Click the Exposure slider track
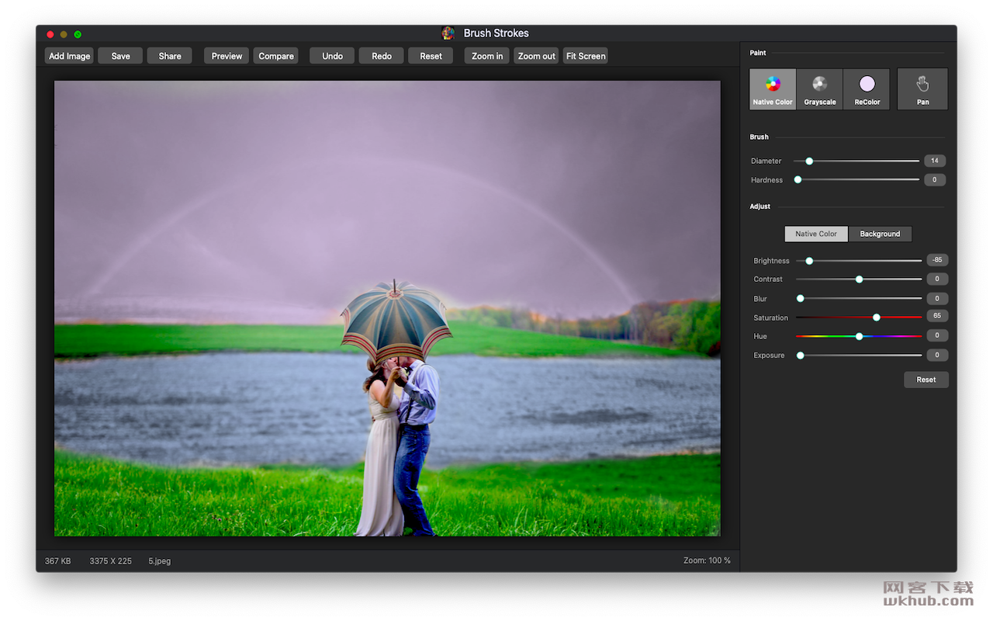The image size is (993, 621). (x=859, y=355)
